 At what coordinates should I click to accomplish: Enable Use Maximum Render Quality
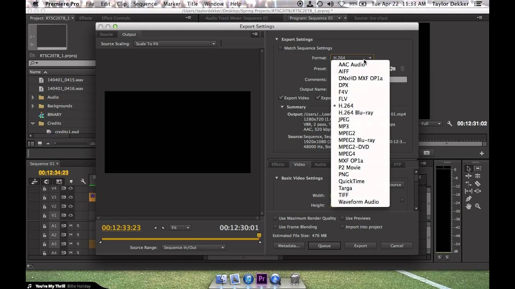[x=276, y=218]
